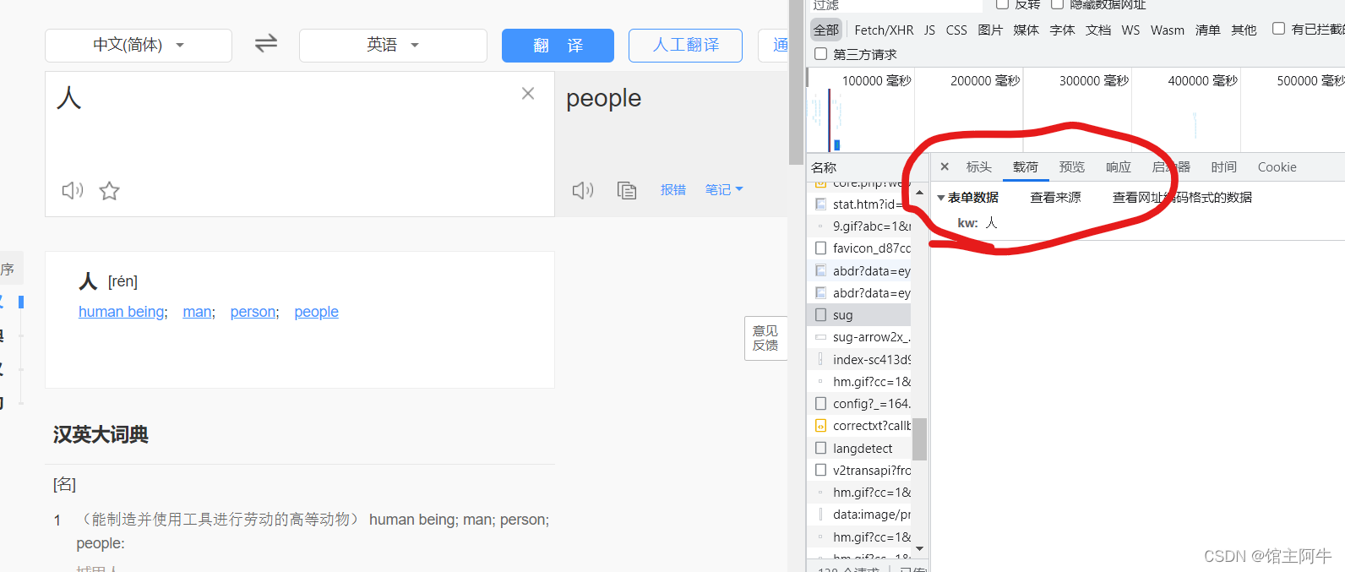1345x572 pixels.
Task: Select 字体 fonts filter
Action: pos(1062,30)
